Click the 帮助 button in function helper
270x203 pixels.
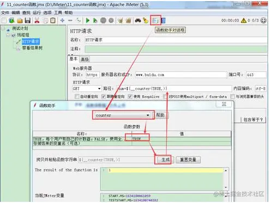point(160,115)
